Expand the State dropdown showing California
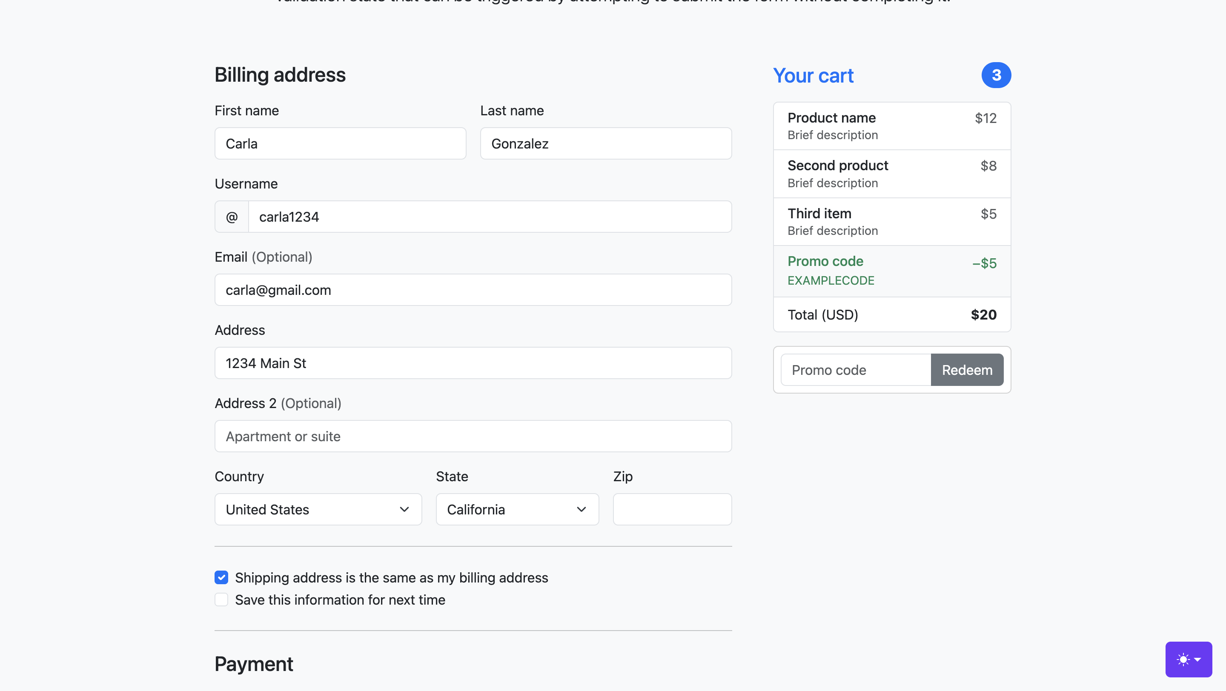This screenshot has width=1226, height=691. [x=517, y=509]
